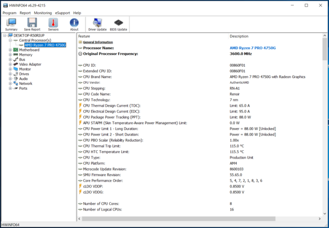Select the DESKTOP-R50RIUP root node
The height and width of the screenshot is (228, 329).
(29, 36)
